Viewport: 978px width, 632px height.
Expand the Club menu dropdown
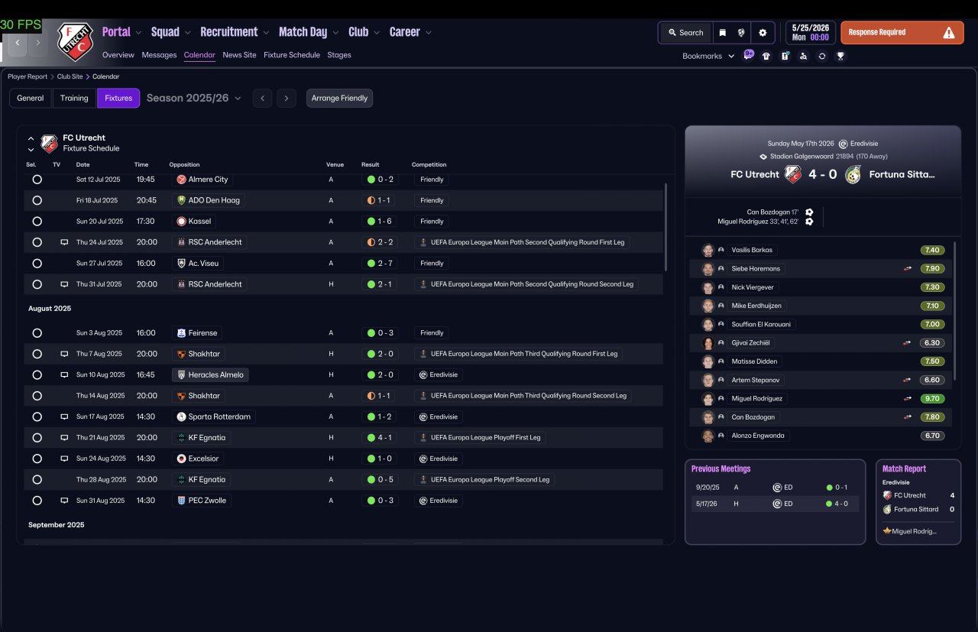(377, 32)
